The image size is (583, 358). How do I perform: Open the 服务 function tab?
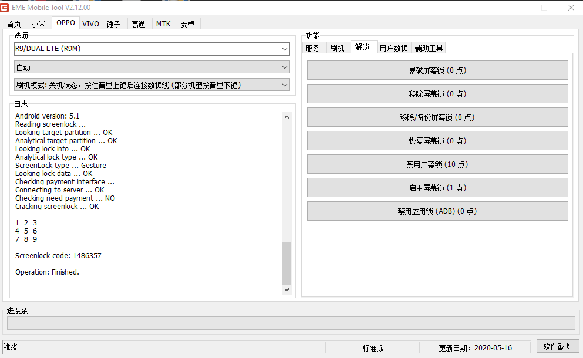313,48
